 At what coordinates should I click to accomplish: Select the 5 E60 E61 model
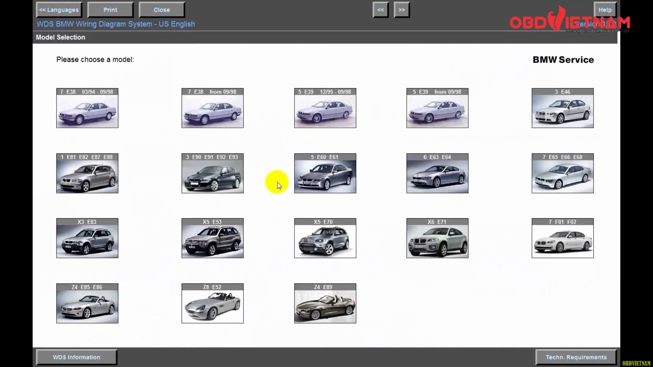tap(325, 173)
